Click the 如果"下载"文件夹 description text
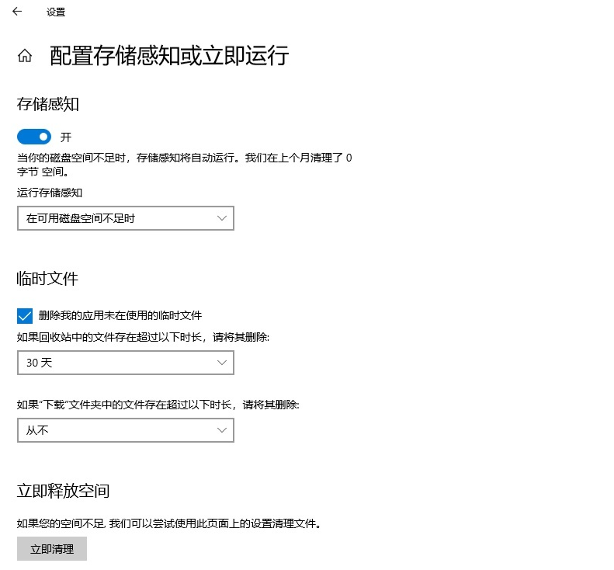The height and width of the screenshot is (570, 614). point(158,405)
